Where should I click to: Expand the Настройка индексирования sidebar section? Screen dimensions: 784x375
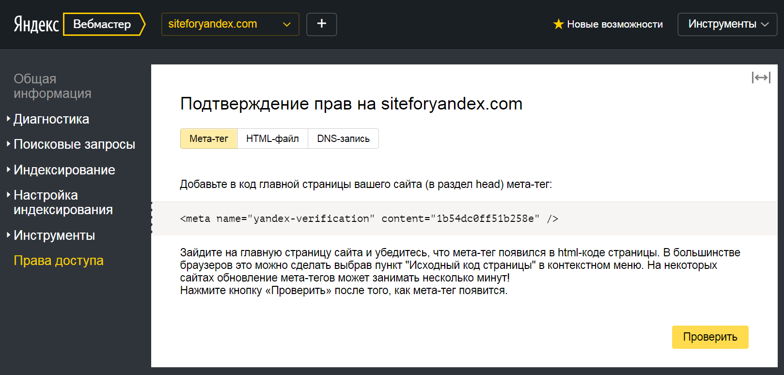coord(63,202)
